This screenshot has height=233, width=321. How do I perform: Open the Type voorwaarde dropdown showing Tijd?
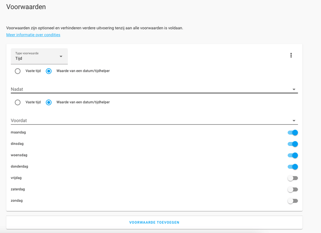point(39,56)
